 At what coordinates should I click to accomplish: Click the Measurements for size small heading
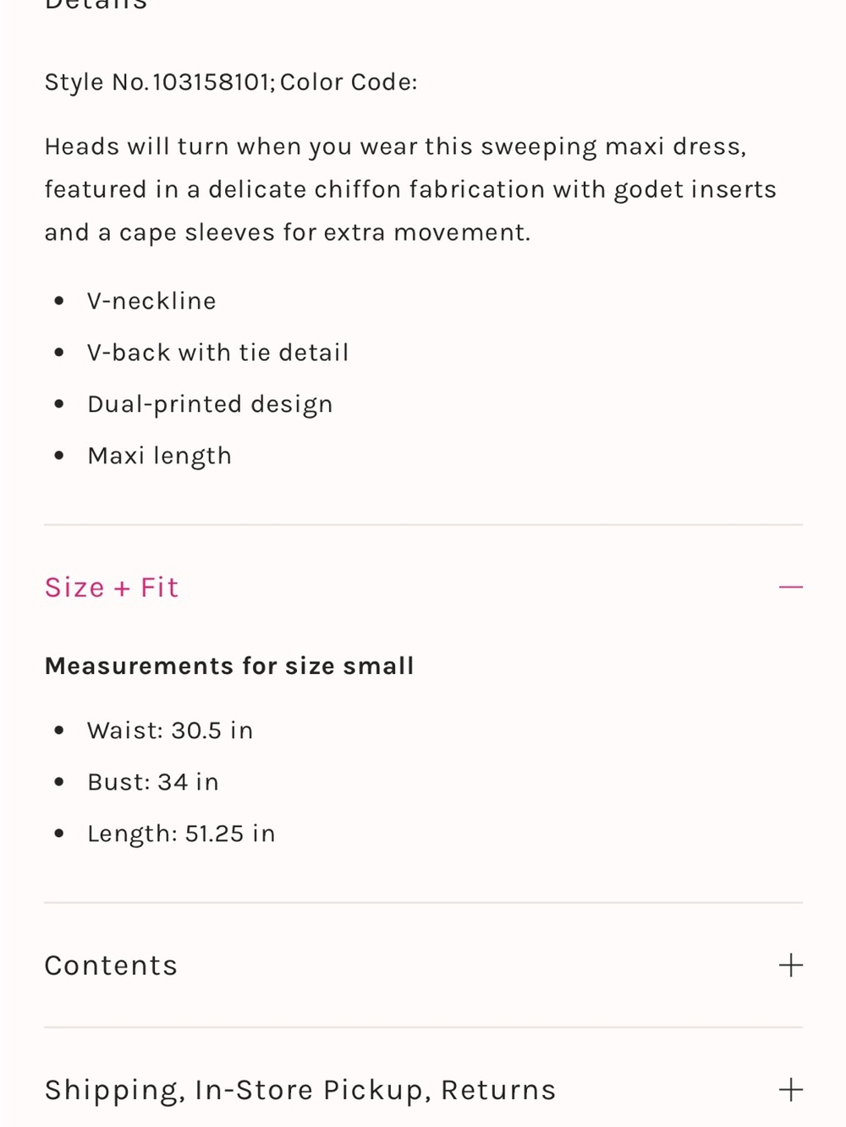pyautogui.click(x=229, y=666)
